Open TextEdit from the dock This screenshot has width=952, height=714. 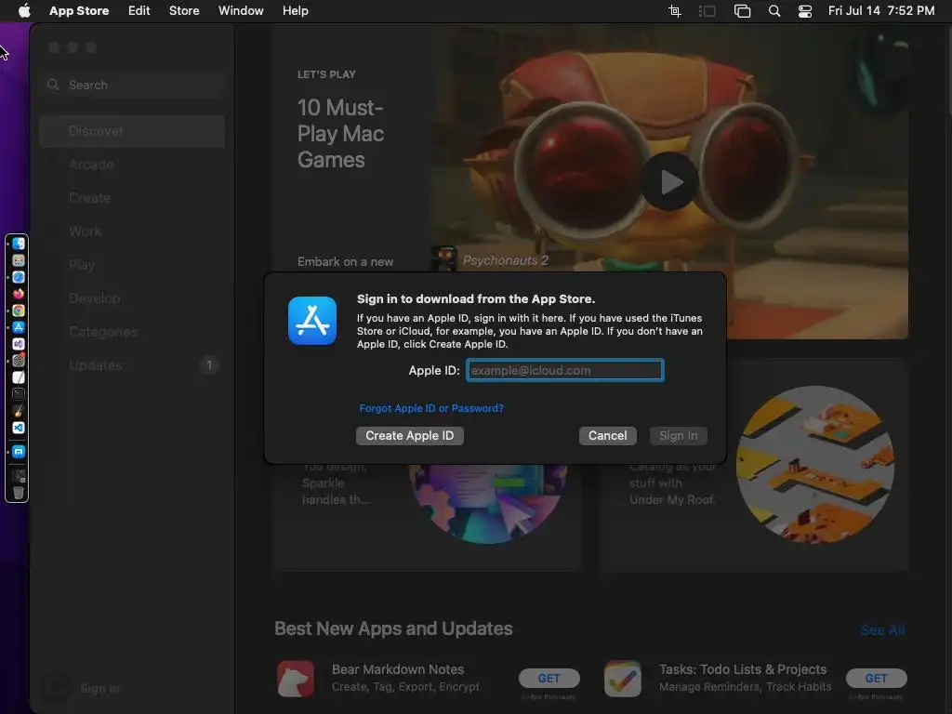pos(19,377)
